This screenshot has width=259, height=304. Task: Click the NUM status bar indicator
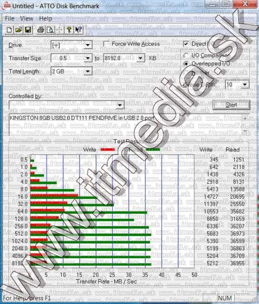tap(224, 298)
